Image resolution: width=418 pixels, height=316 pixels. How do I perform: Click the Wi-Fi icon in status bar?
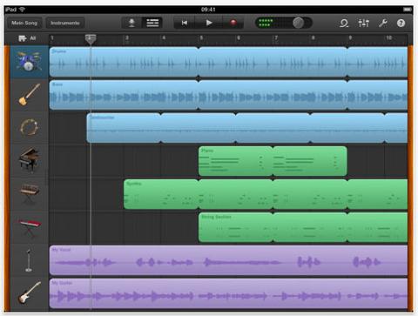click(22, 10)
